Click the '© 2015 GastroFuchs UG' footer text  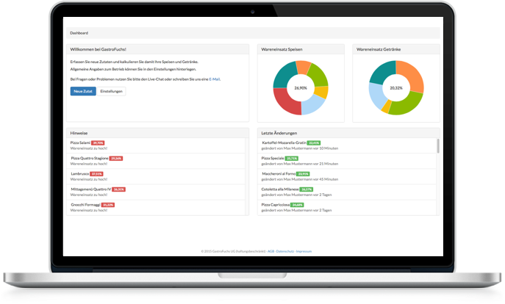pyautogui.click(x=234, y=251)
